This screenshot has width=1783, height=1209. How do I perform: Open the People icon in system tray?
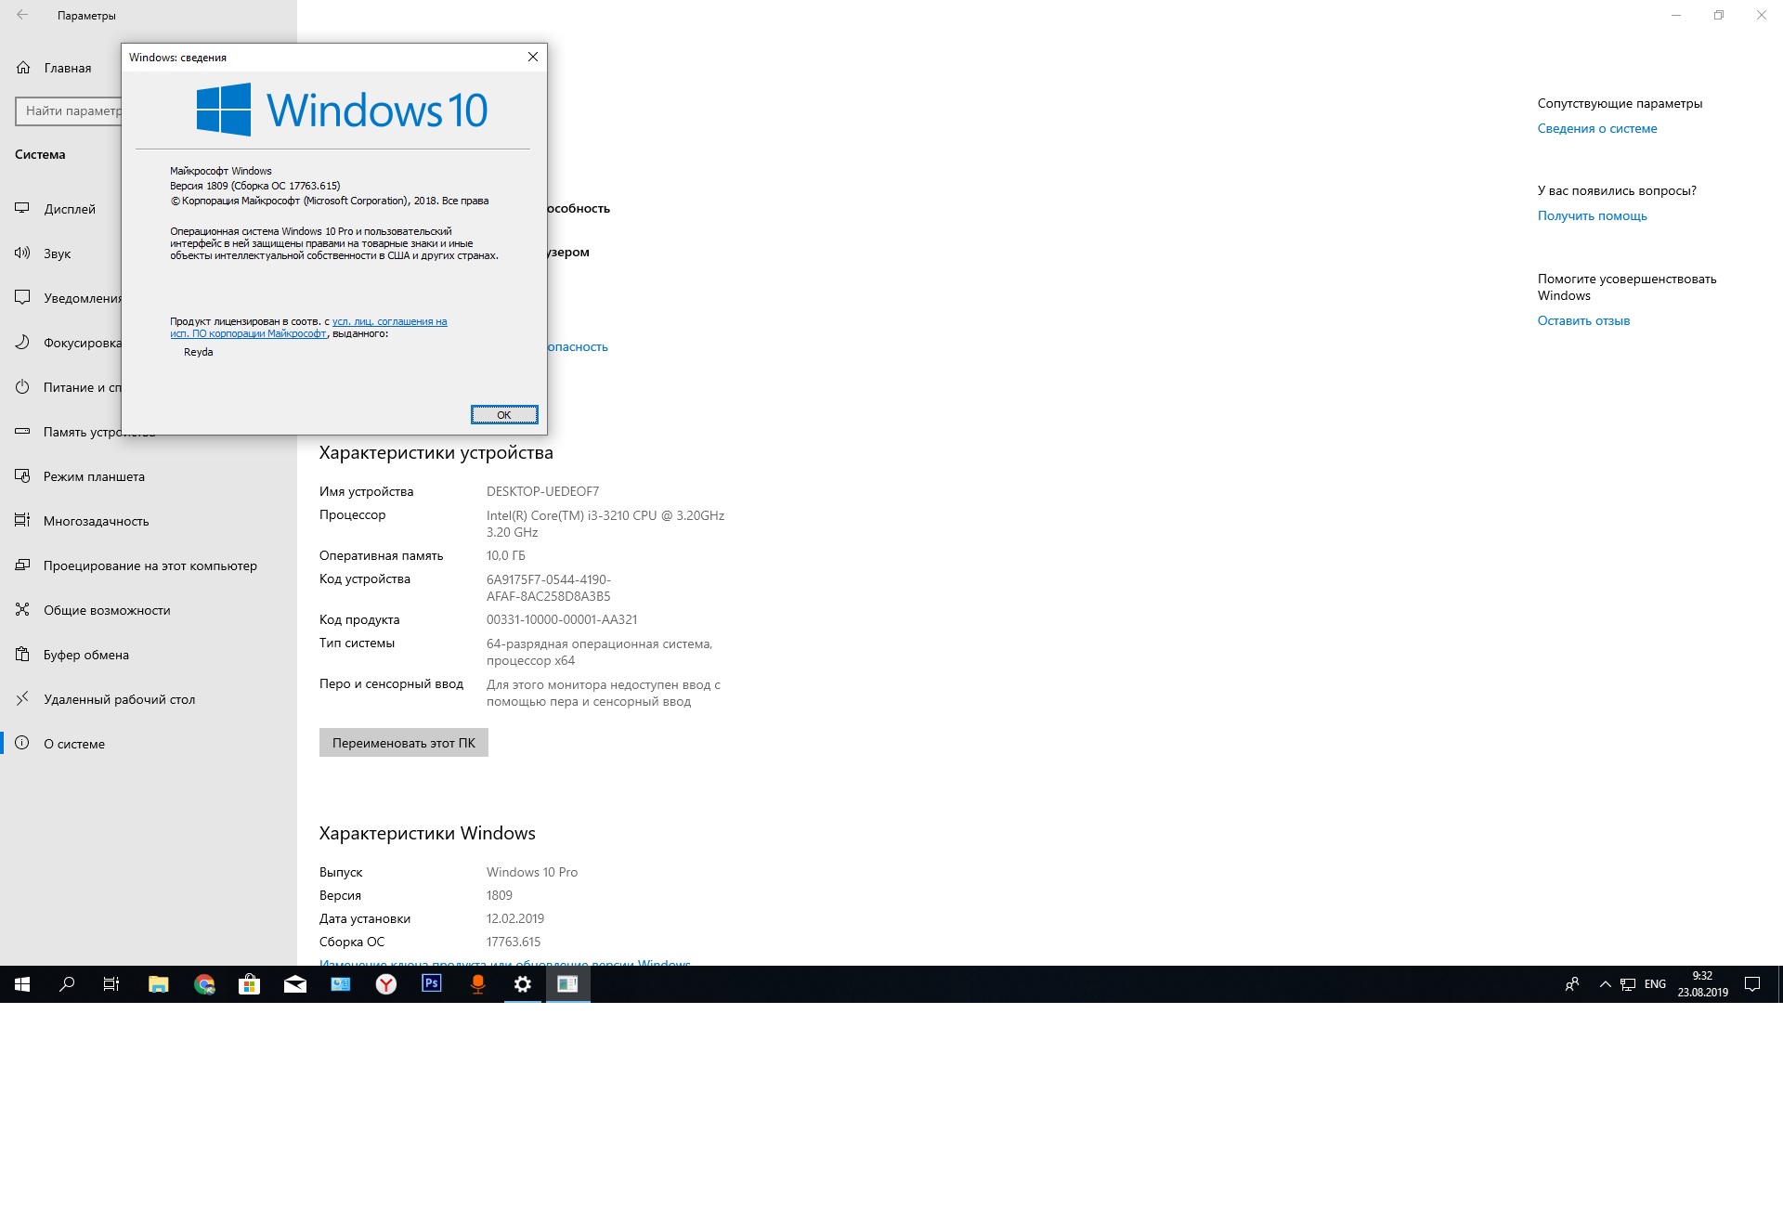[1572, 984]
